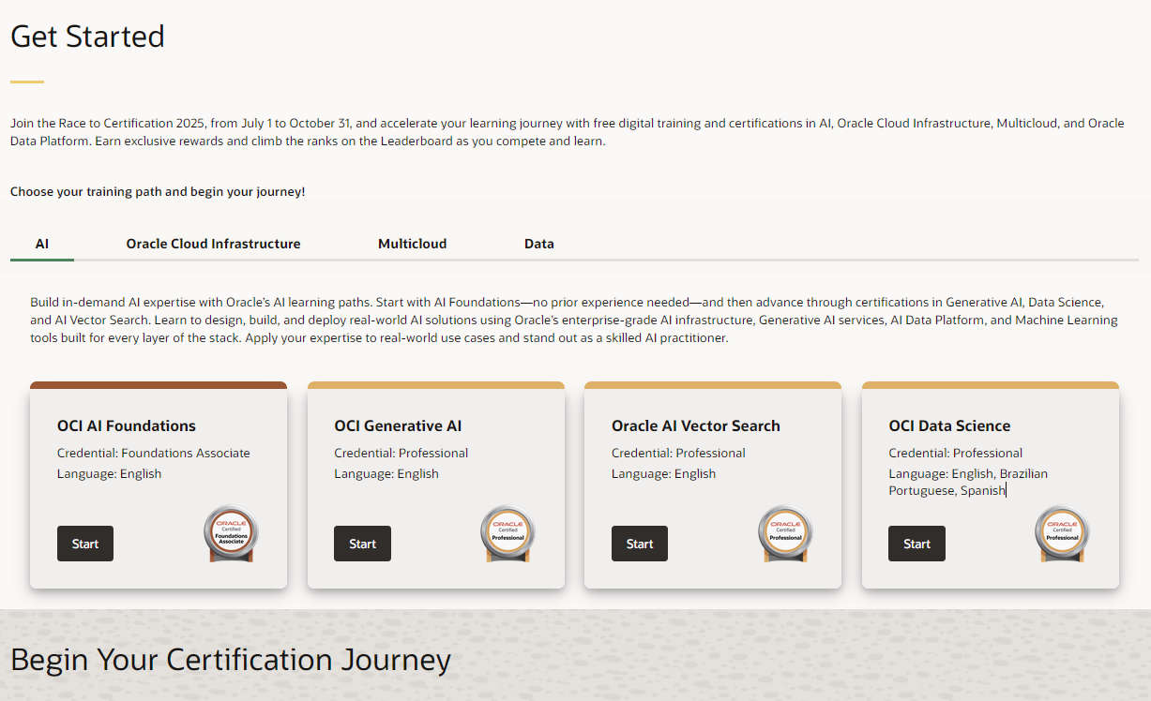This screenshot has height=701, width=1151.
Task: Click "Language: English" in Oracle AI Vector Search card
Action: click(x=664, y=473)
